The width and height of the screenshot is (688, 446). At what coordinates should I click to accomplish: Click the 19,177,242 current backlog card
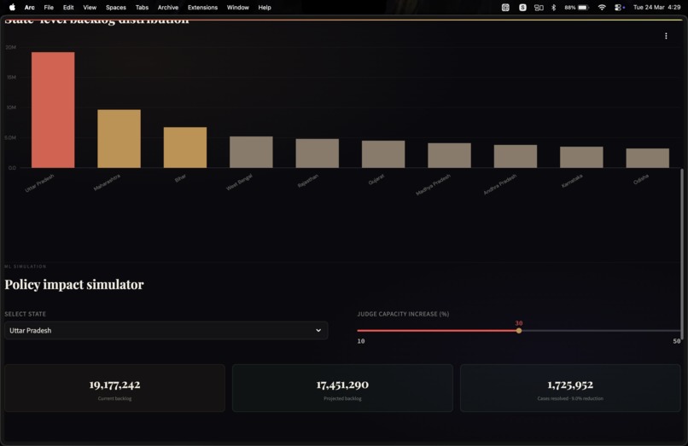[x=115, y=388]
